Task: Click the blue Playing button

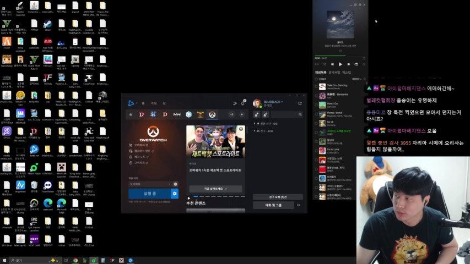Action: coord(149,194)
